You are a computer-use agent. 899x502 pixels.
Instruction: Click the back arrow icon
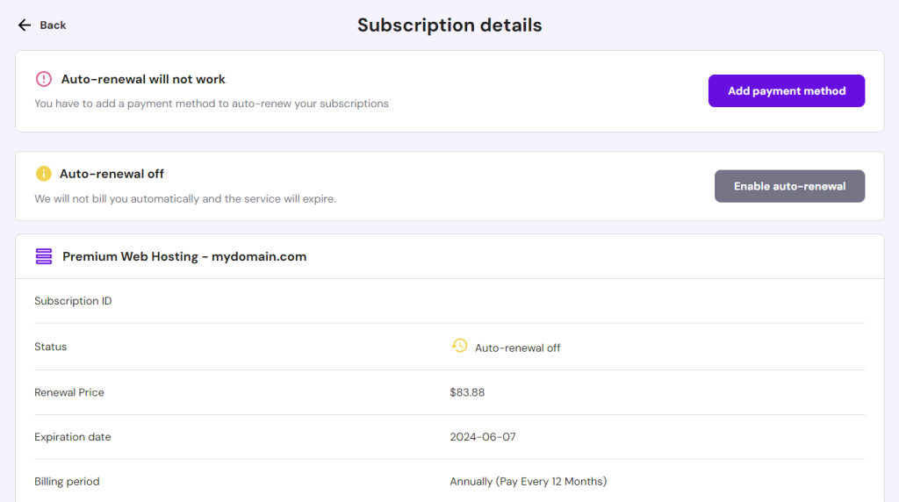click(25, 25)
